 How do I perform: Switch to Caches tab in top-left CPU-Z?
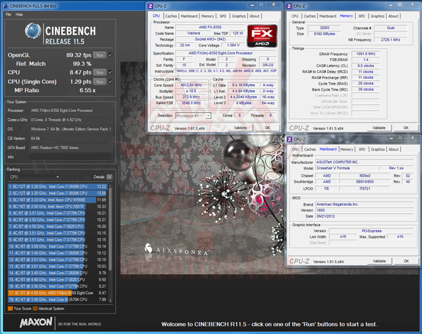(x=171, y=16)
